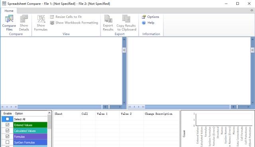Open the Options icon
The image size is (255, 147).
pos(143,17)
